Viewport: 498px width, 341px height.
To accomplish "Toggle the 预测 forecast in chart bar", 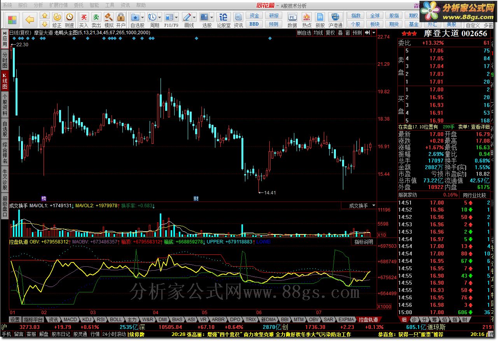I will 357,33.
